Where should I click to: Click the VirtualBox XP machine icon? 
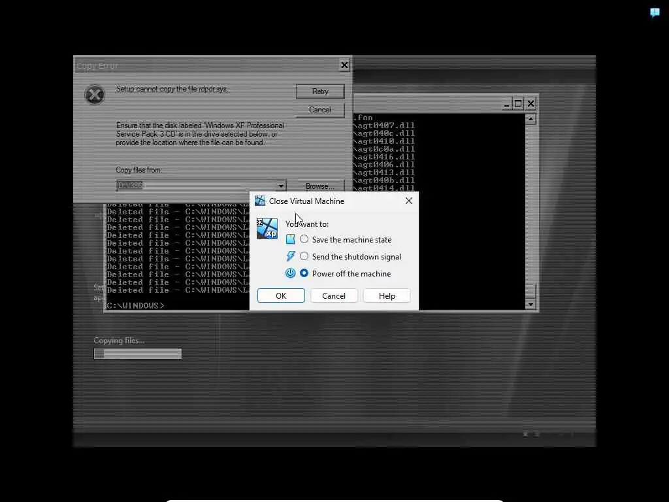point(267,229)
